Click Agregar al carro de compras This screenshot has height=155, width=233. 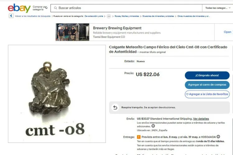[x=207, y=85]
